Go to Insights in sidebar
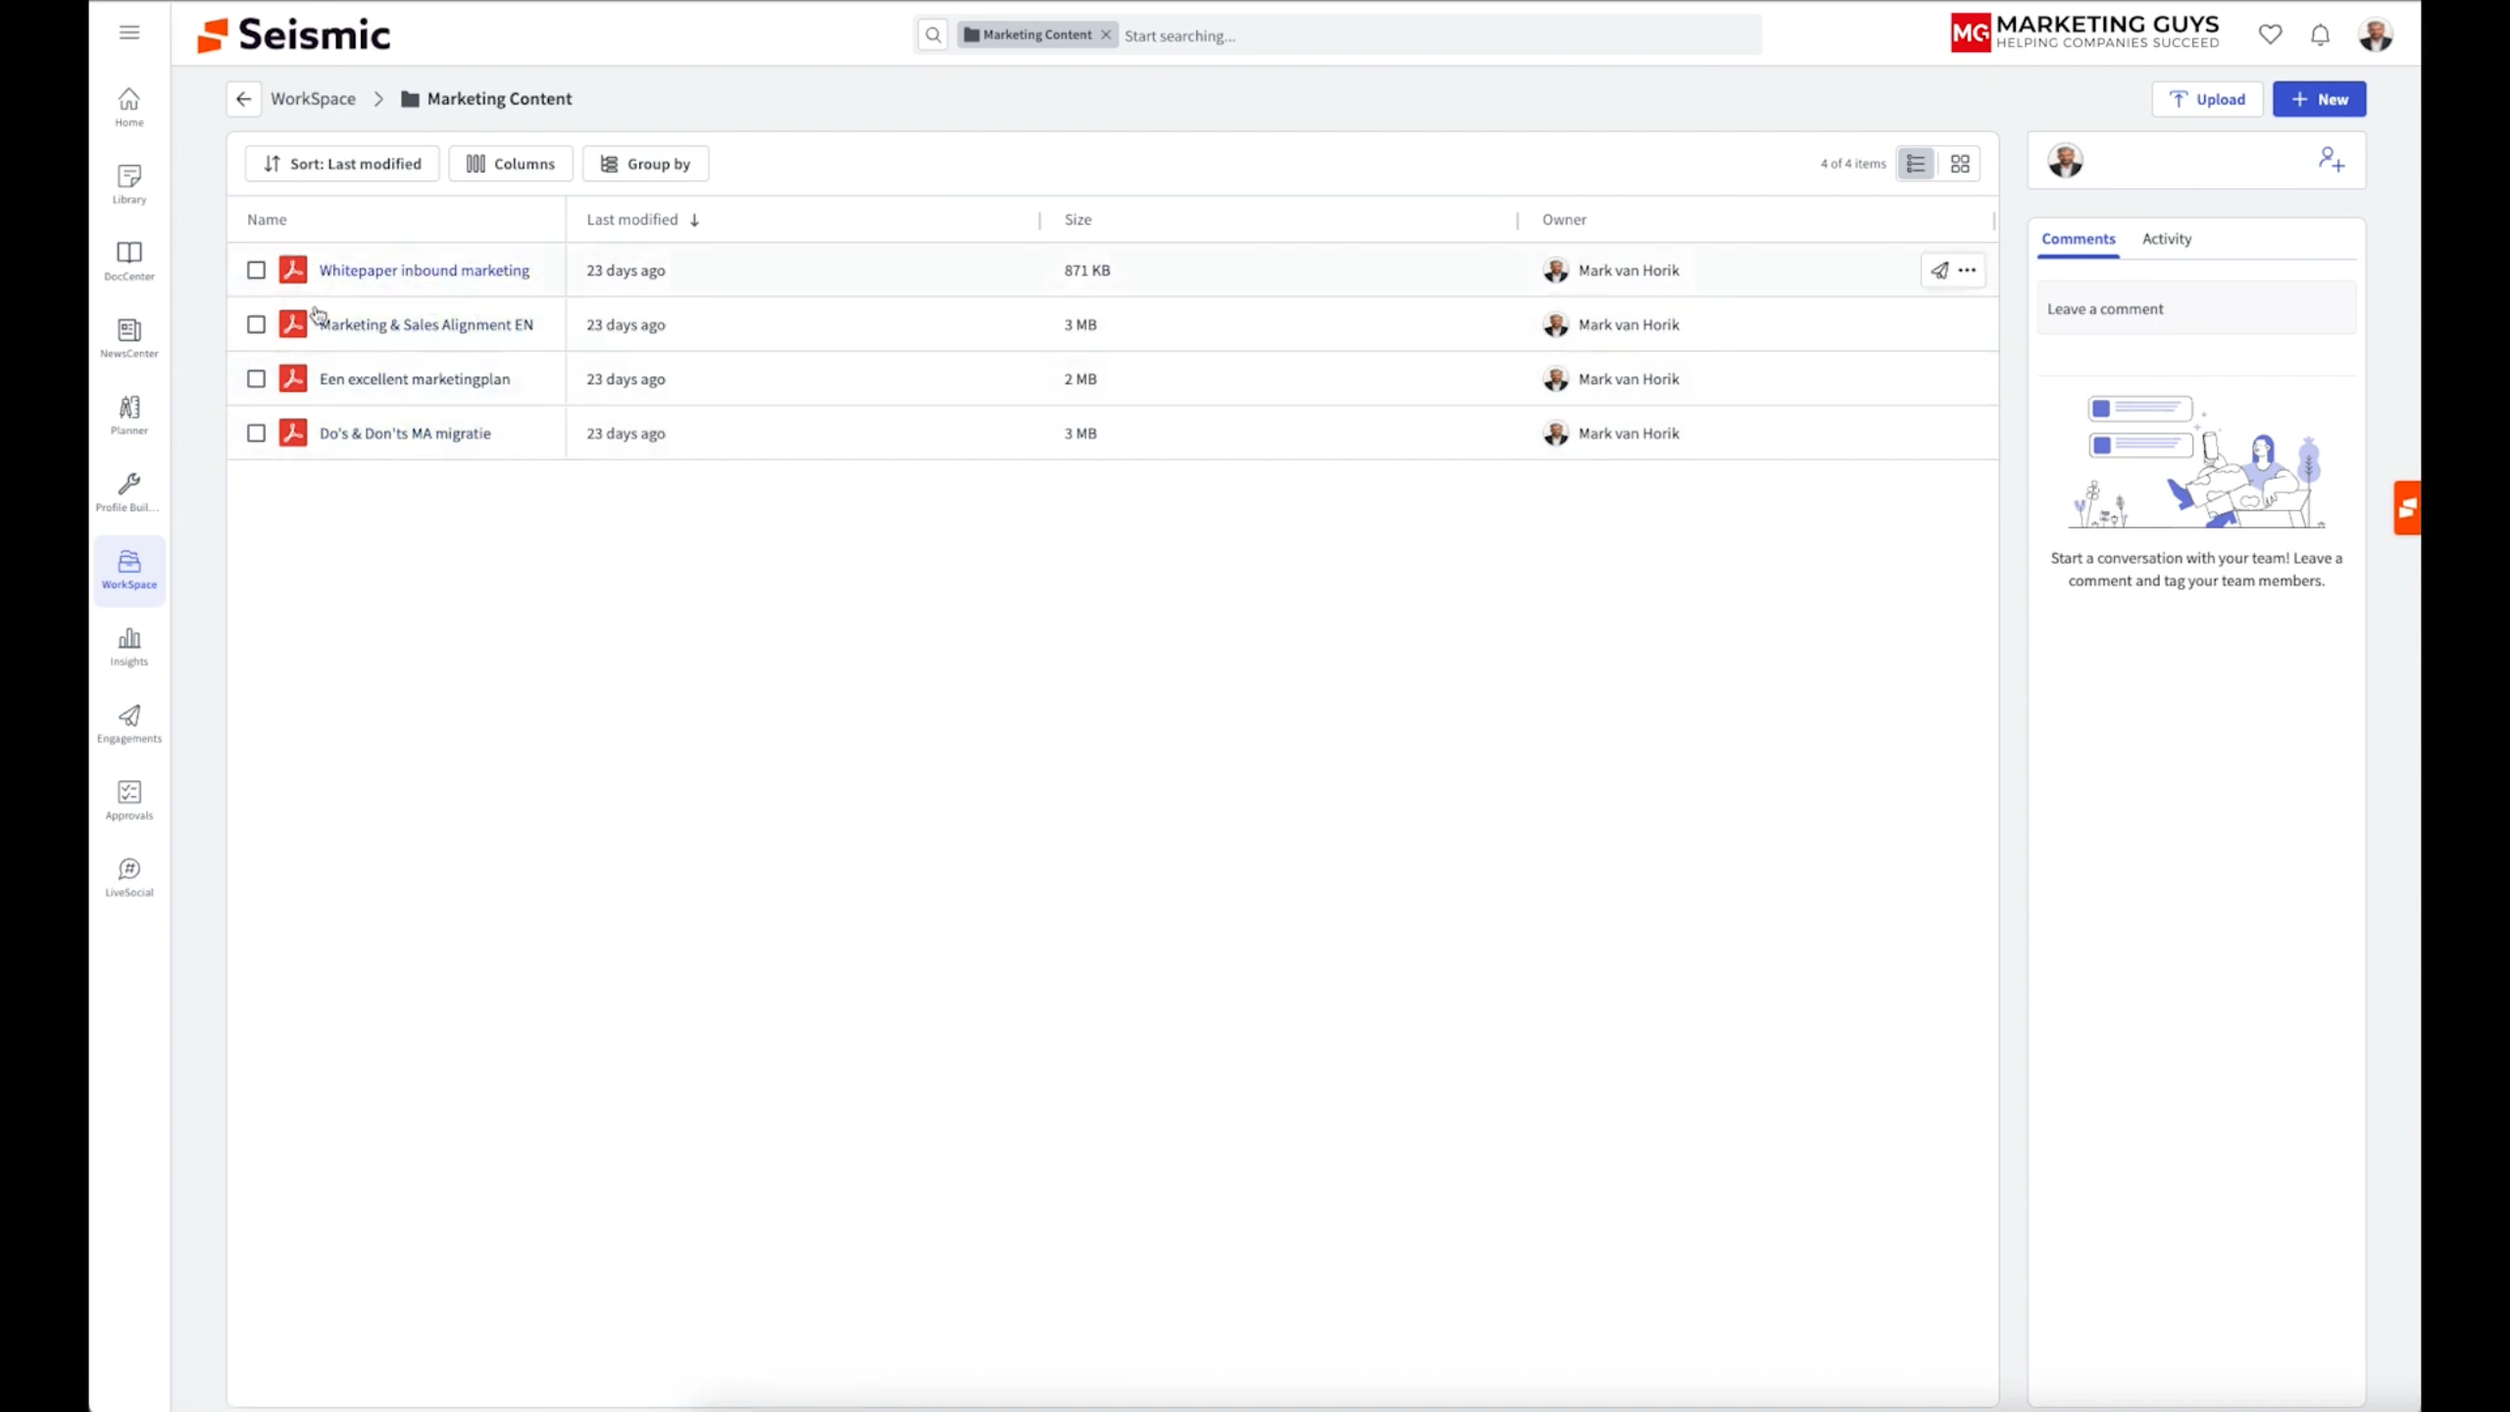This screenshot has width=2510, height=1412. click(128, 646)
